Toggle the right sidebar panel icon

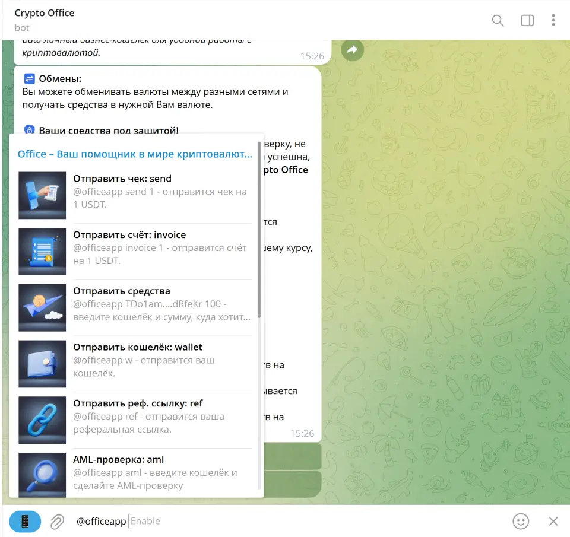[x=527, y=20]
